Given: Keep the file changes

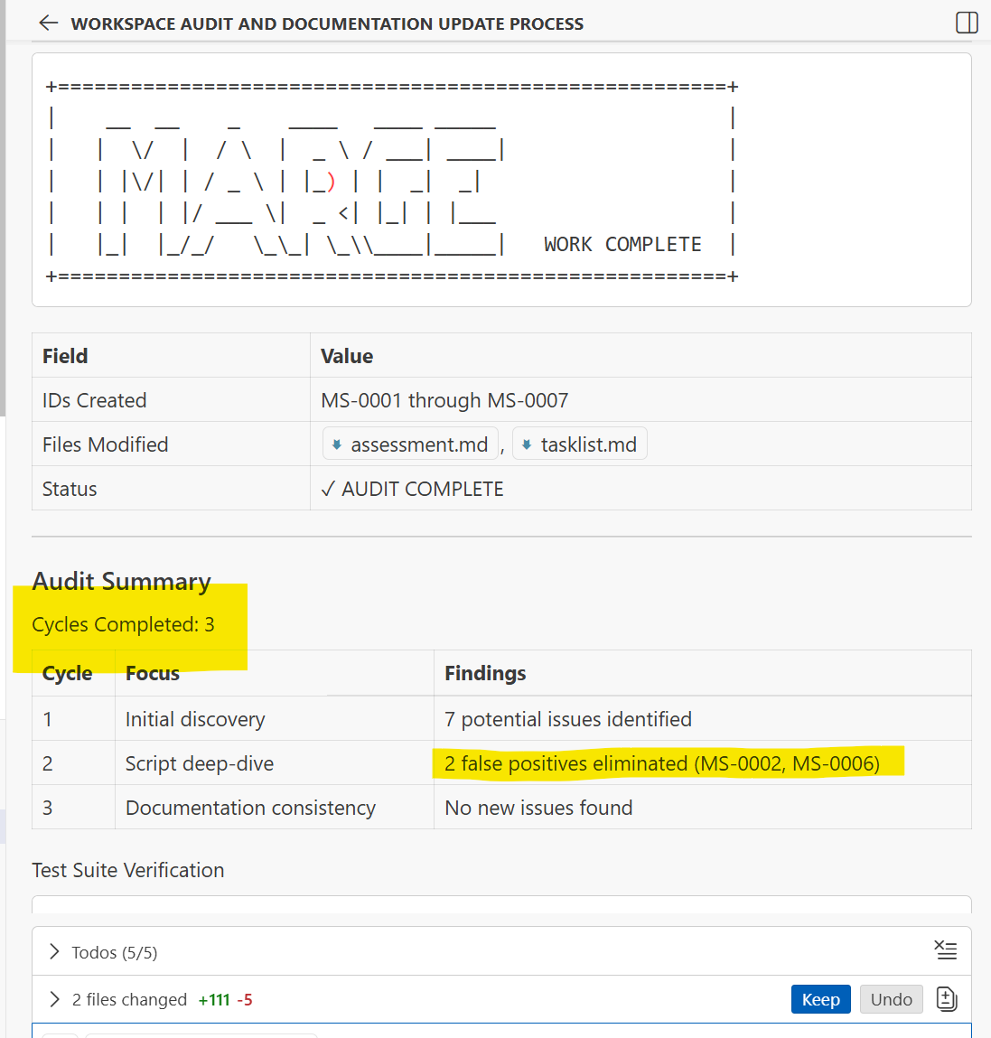Looking at the screenshot, I should click(821, 999).
